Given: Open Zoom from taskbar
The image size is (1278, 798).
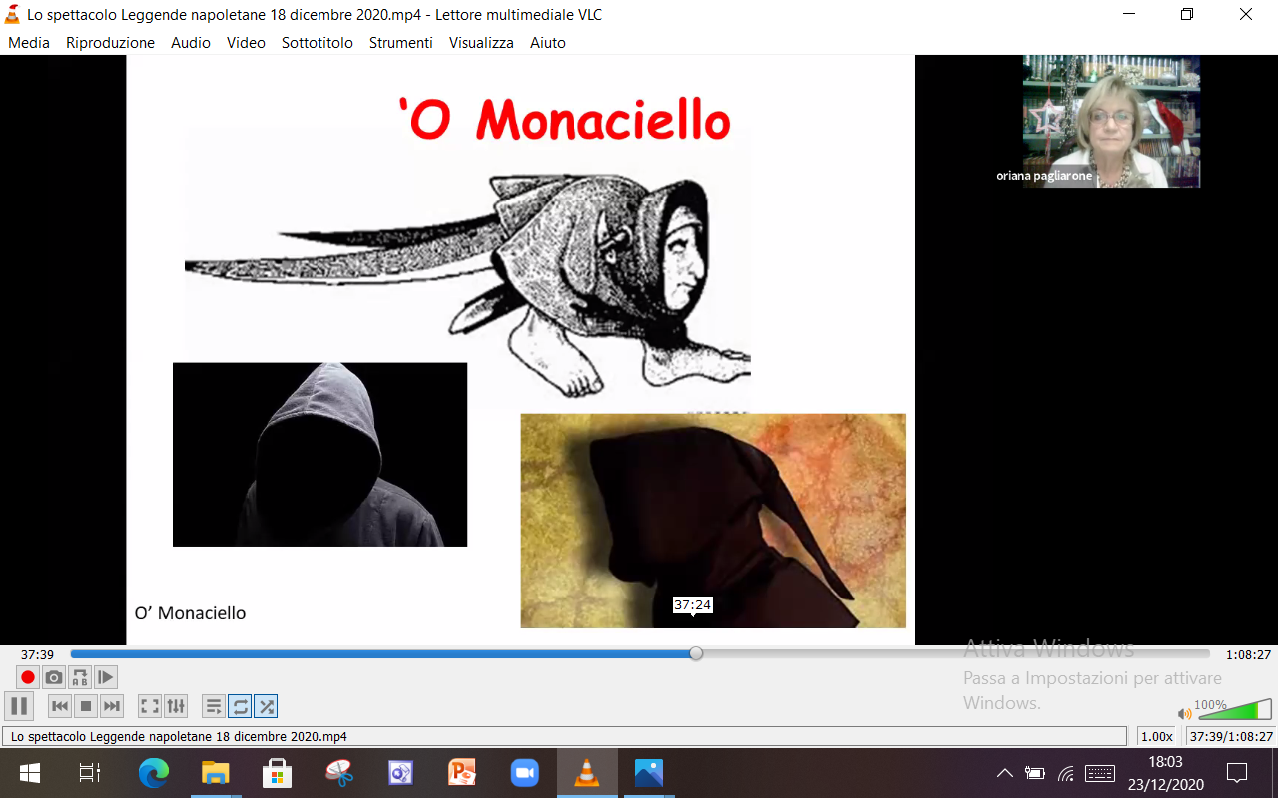Looking at the screenshot, I should (525, 773).
